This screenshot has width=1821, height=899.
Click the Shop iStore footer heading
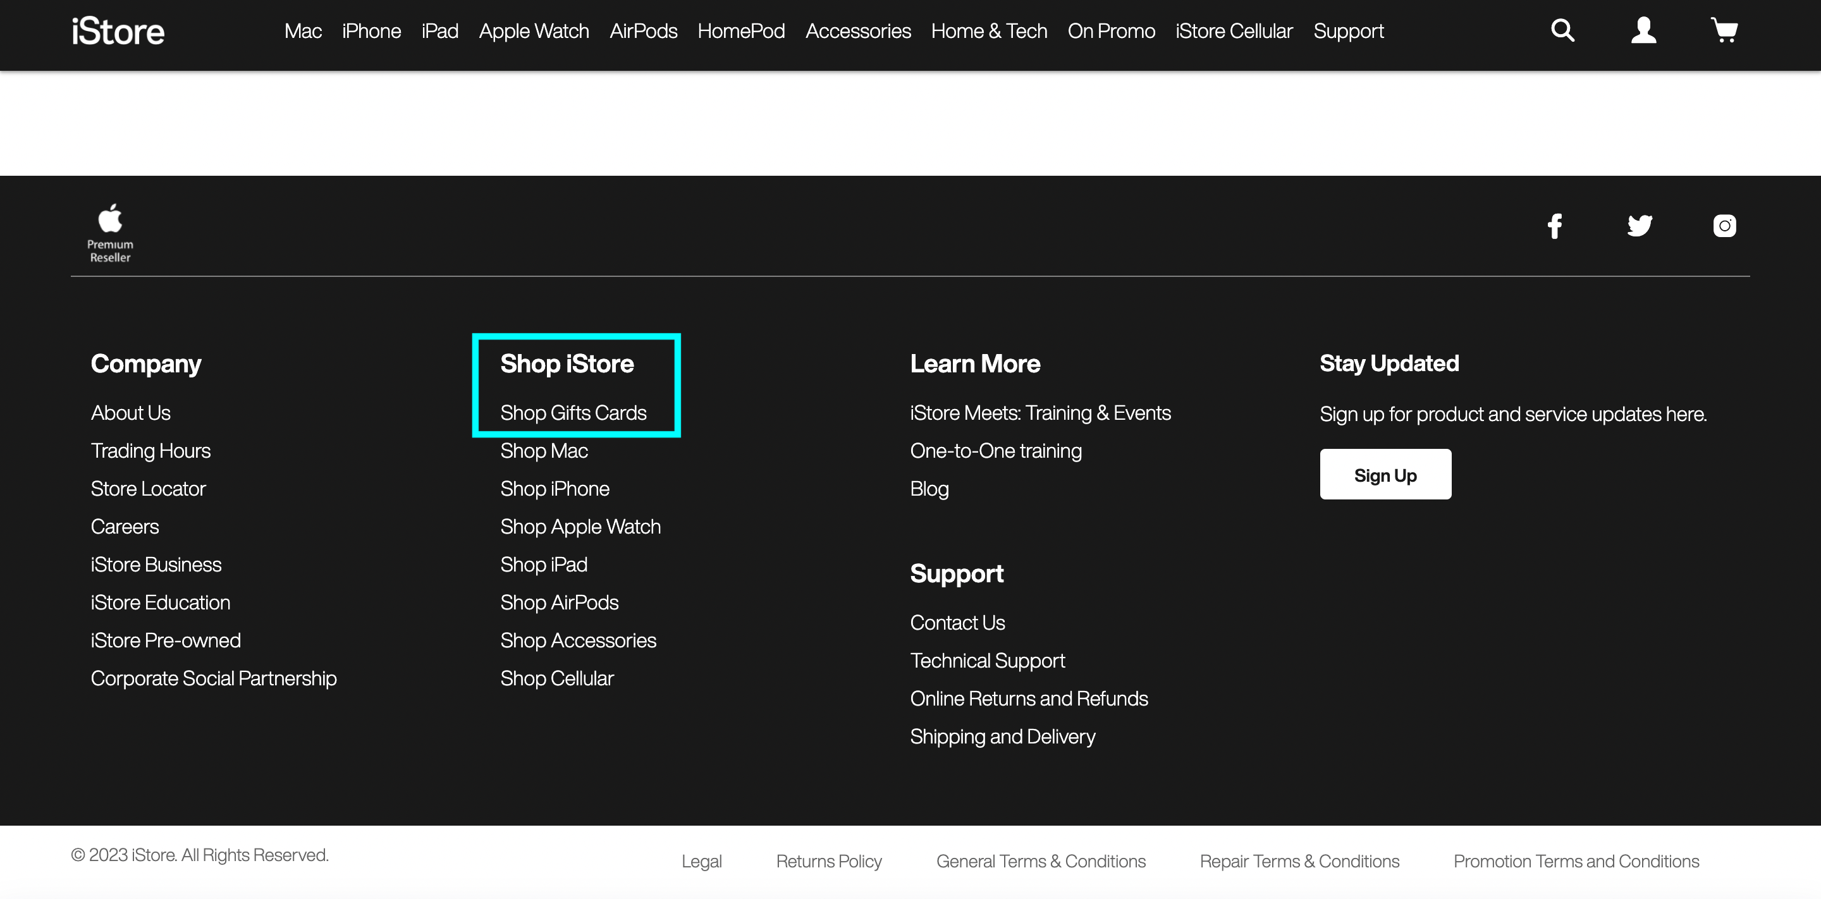click(567, 364)
